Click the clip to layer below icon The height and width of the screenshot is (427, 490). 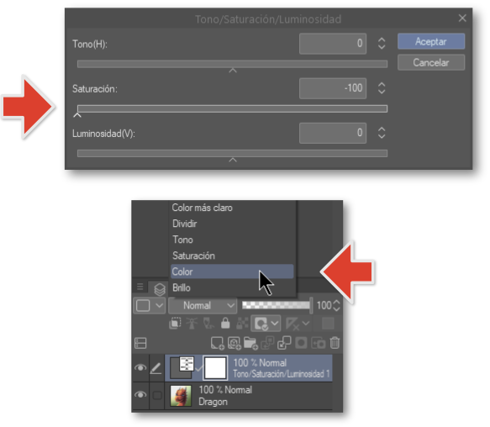(x=175, y=324)
